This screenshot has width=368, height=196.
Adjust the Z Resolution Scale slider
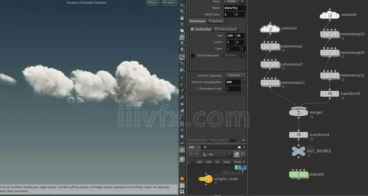[244, 89]
